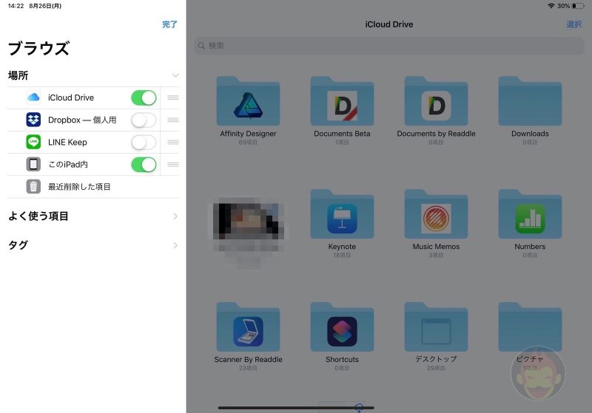Click the Wi-Fi status icon
Viewport: 592px width, 413px height.
point(551,6)
